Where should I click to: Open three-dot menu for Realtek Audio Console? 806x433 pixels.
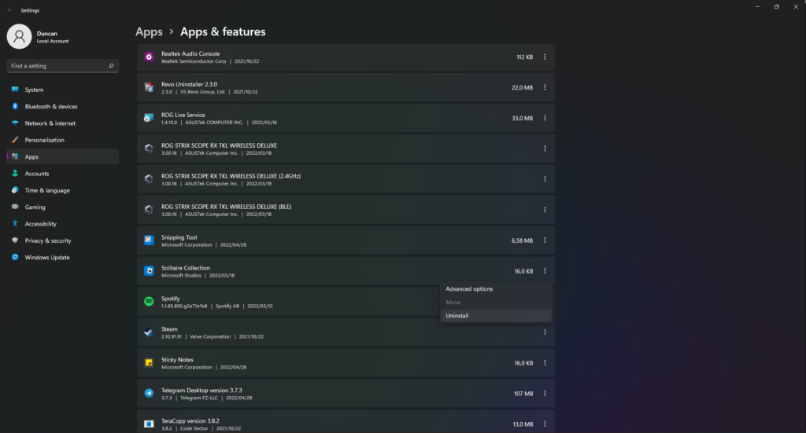coord(545,57)
